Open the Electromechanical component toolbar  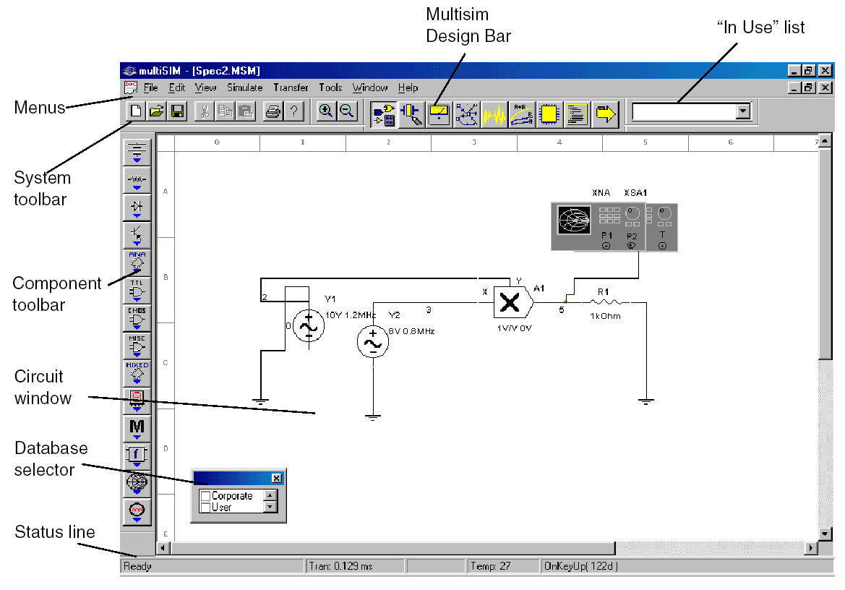[137, 511]
